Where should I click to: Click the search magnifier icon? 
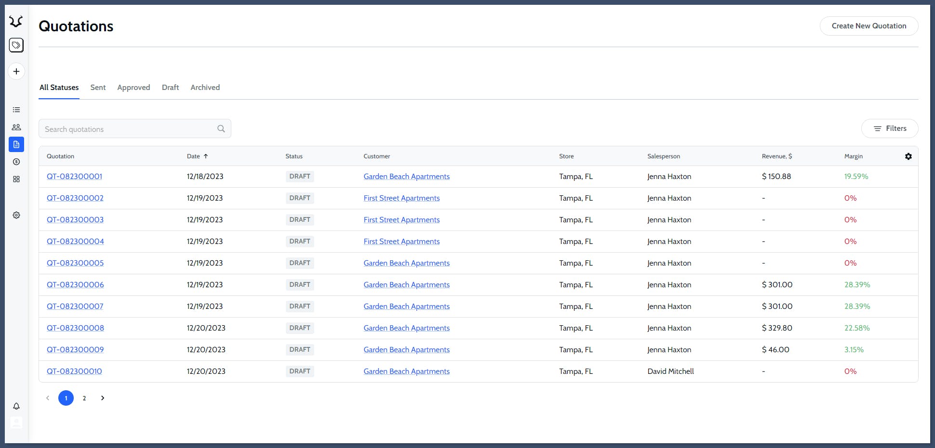(x=221, y=128)
